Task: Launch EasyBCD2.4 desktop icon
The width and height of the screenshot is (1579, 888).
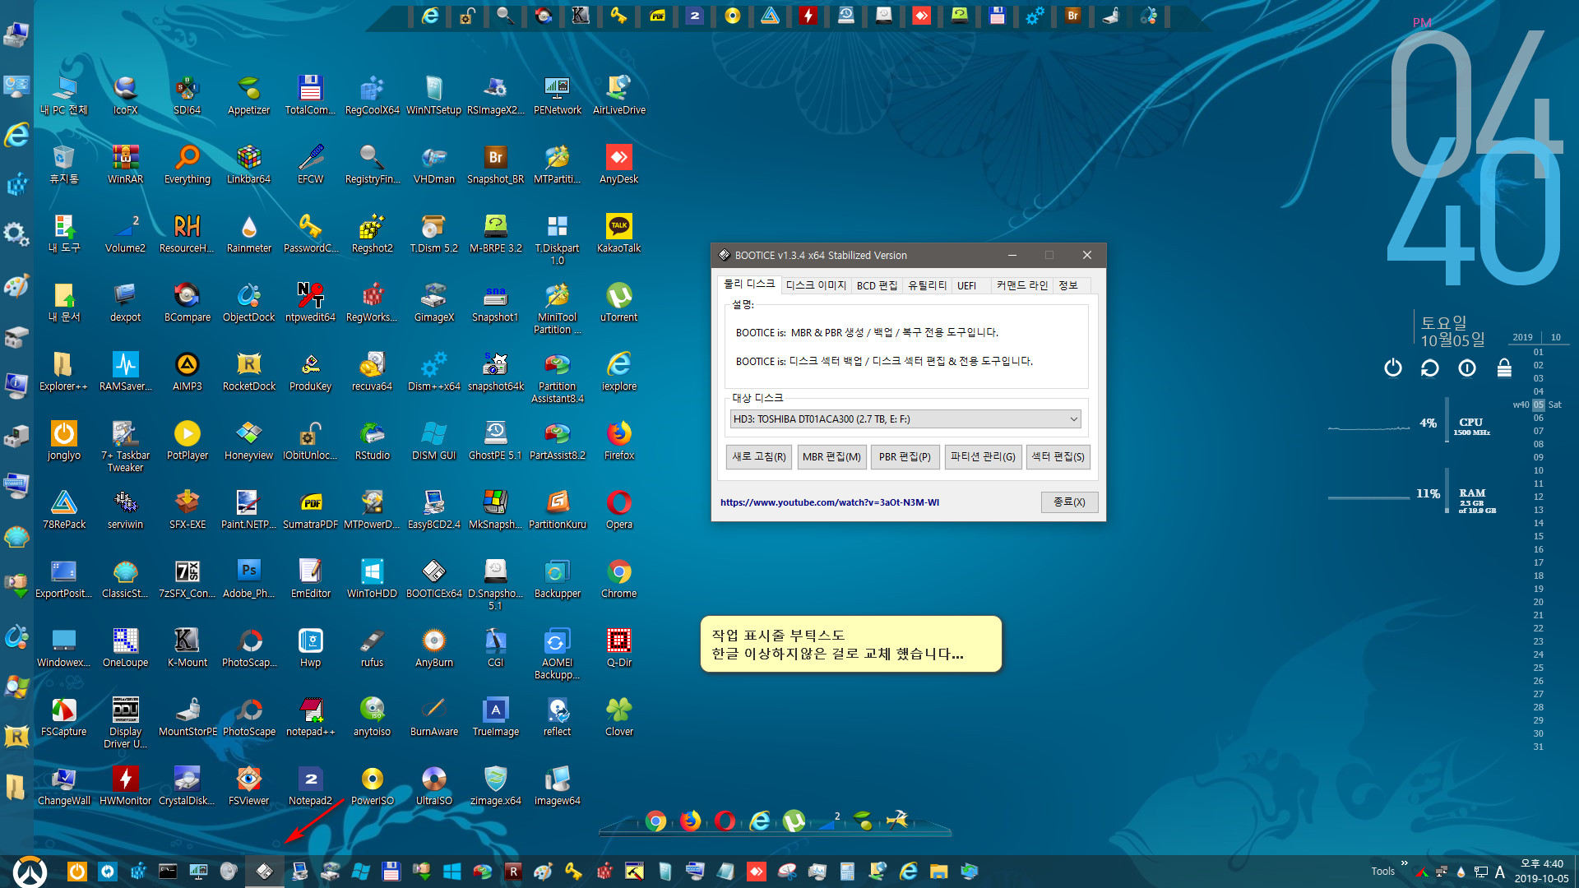Action: click(x=433, y=509)
